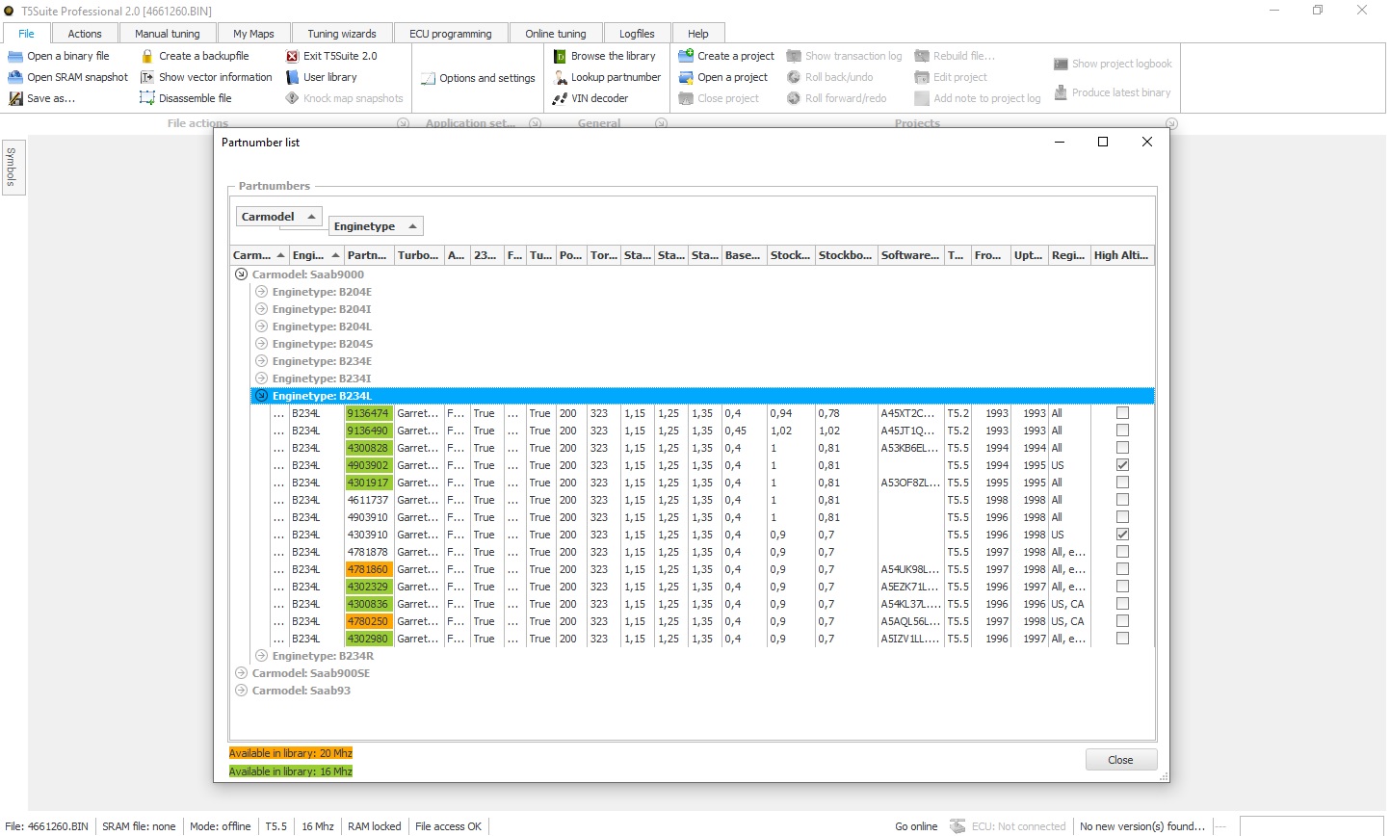Expand the Enginetype: B234R group
The image size is (1390, 836).
coord(261,656)
